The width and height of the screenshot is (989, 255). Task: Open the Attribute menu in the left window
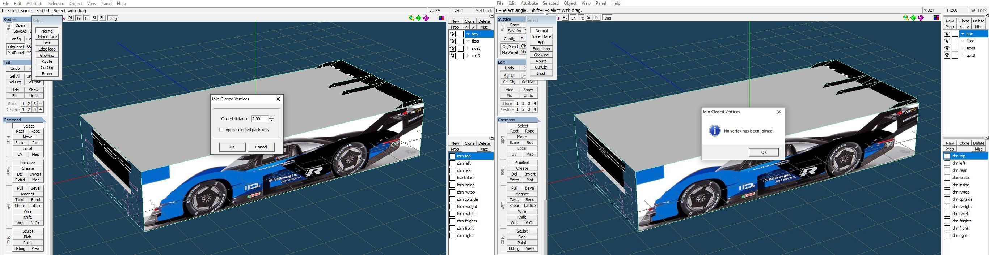35,4
